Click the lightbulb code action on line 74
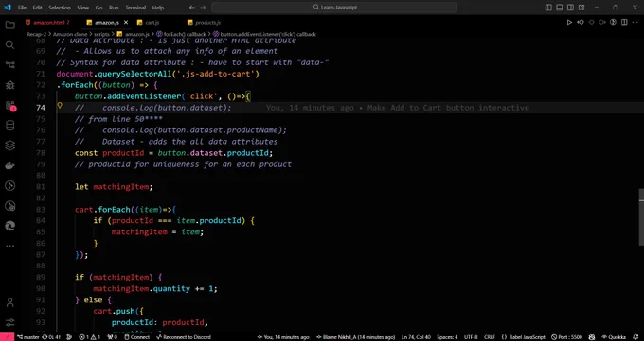Viewport: 644px width, 341px height. (60, 106)
